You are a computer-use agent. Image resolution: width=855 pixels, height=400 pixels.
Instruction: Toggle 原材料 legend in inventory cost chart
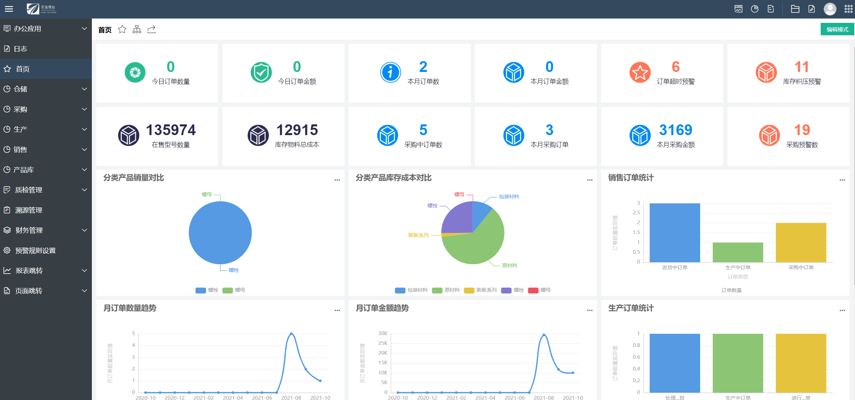(446, 290)
